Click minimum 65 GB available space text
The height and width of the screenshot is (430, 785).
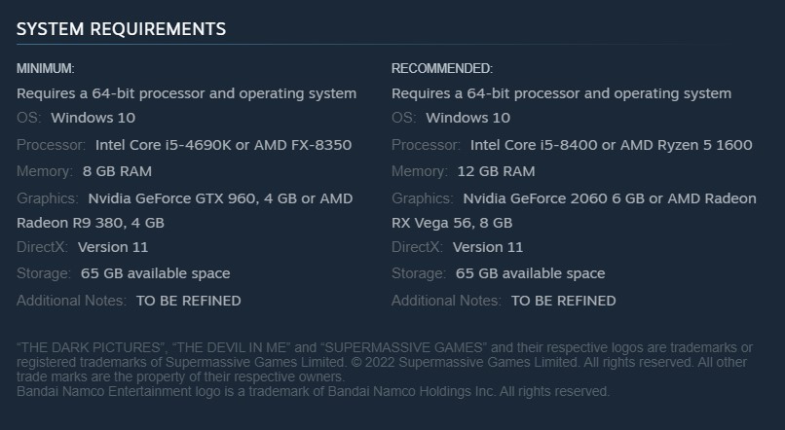point(155,273)
